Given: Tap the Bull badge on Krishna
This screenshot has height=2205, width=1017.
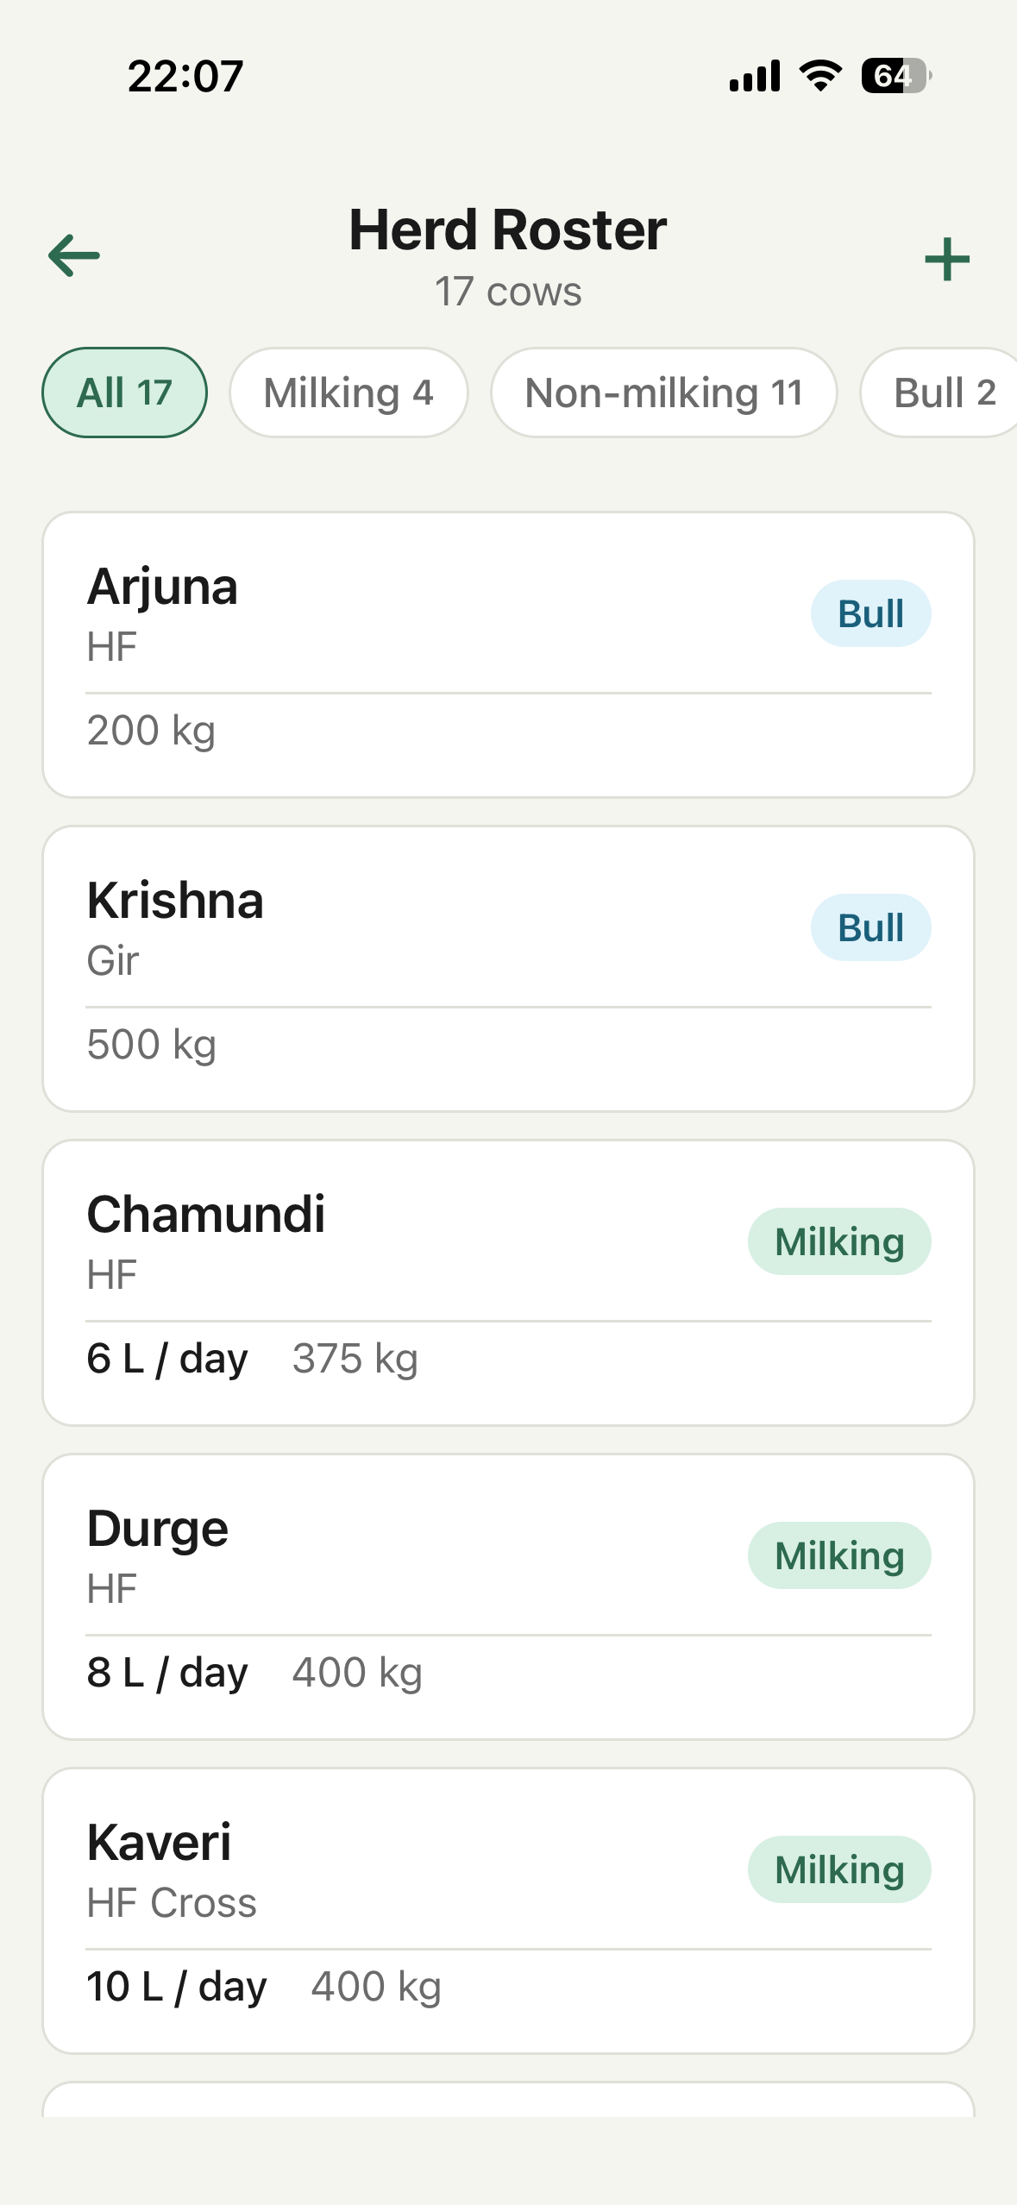Looking at the screenshot, I should pyautogui.click(x=870, y=928).
